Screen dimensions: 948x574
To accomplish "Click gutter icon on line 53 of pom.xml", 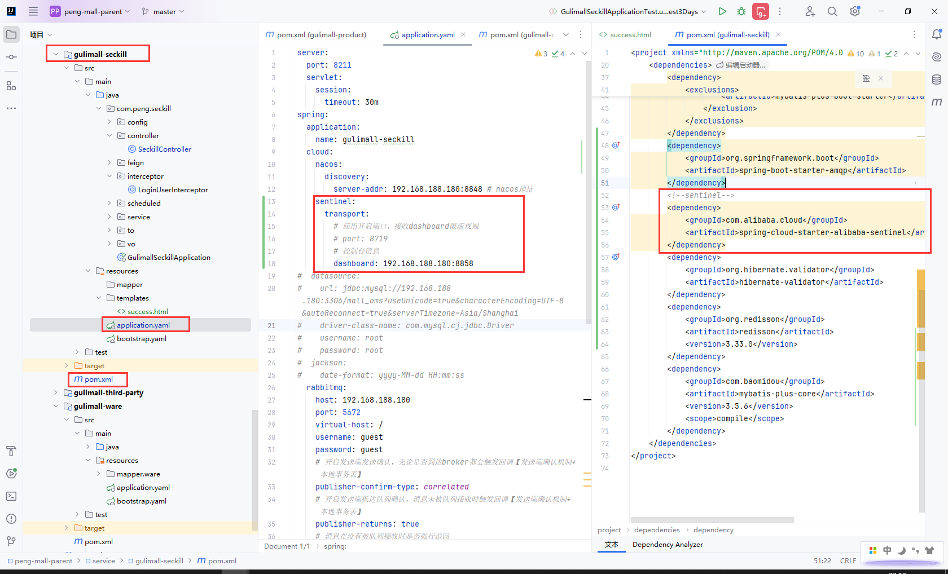I will (616, 207).
